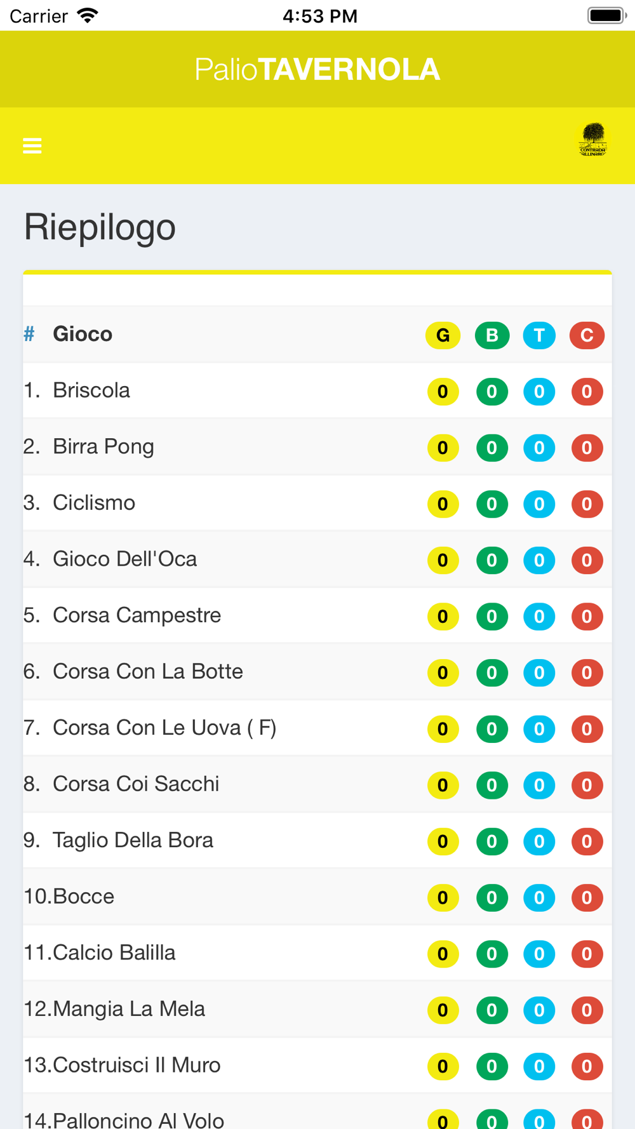Open Mangia La Mela entry
The image size is (635, 1129).
pos(317,1010)
